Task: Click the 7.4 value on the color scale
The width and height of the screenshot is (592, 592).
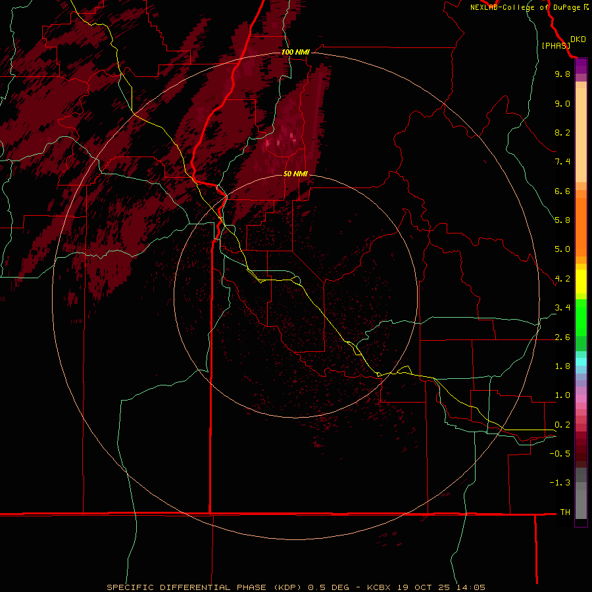Action: pyautogui.click(x=562, y=162)
